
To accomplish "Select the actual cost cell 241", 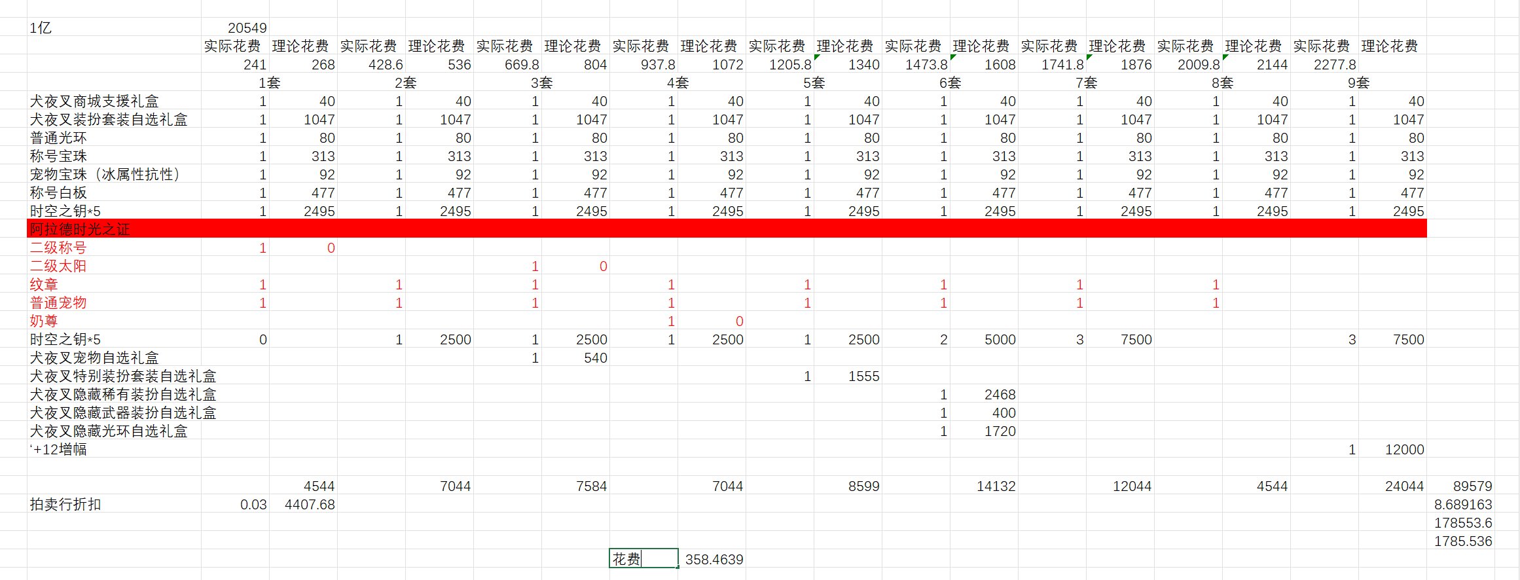I will pyautogui.click(x=236, y=65).
